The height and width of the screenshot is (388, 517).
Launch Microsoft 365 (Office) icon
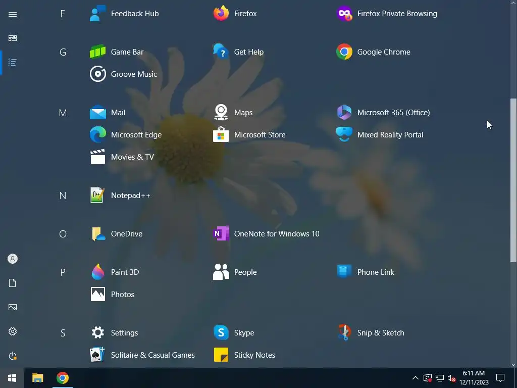click(x=344, y=113)
